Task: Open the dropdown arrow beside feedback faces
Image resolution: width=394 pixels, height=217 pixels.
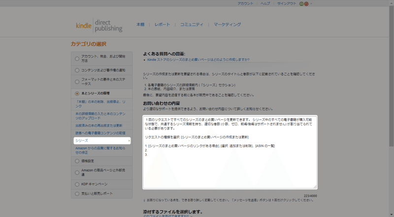Action: [x=311, y=4]
